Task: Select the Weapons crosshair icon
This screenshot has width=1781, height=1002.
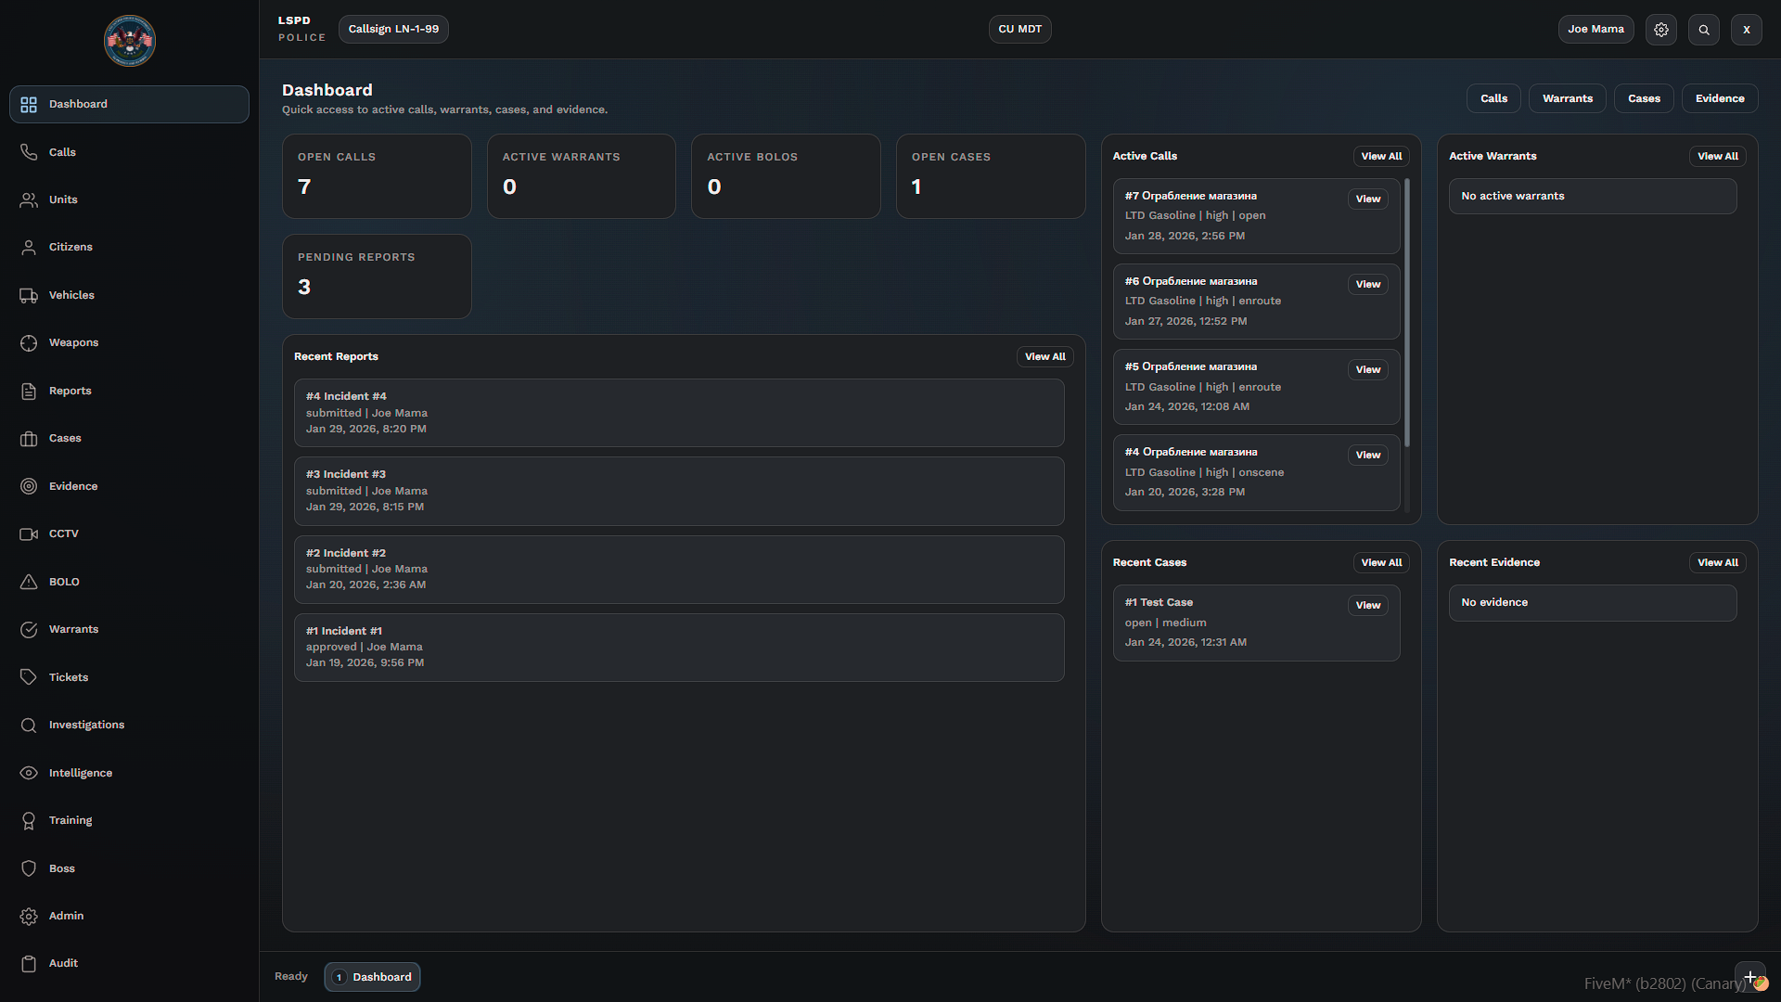Action: coord(29,342)
